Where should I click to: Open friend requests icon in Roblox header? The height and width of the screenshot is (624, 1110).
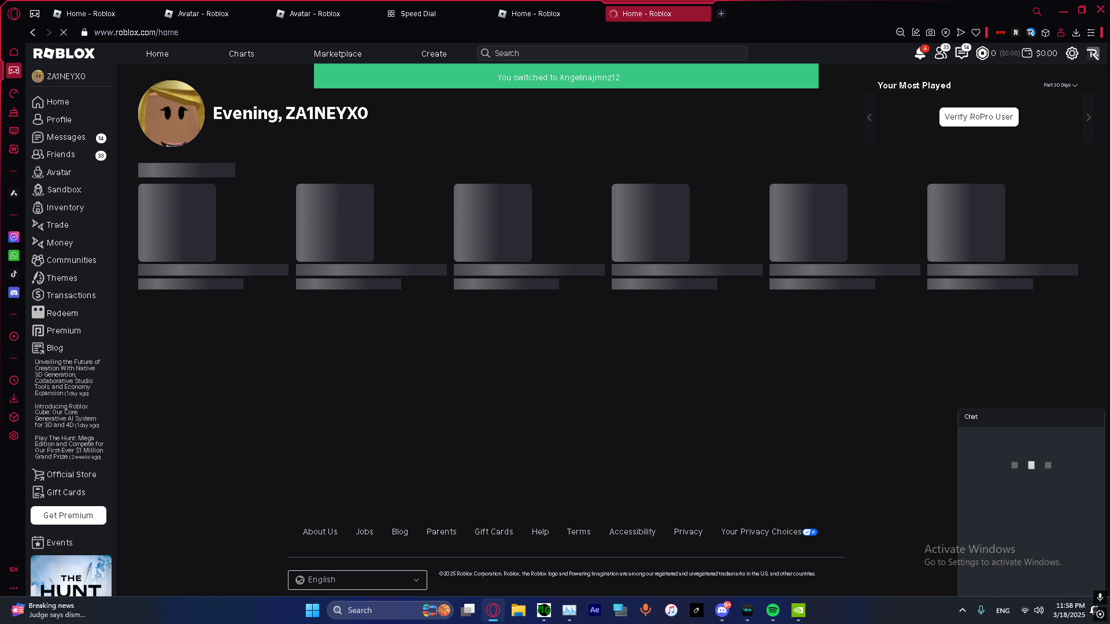941,54
